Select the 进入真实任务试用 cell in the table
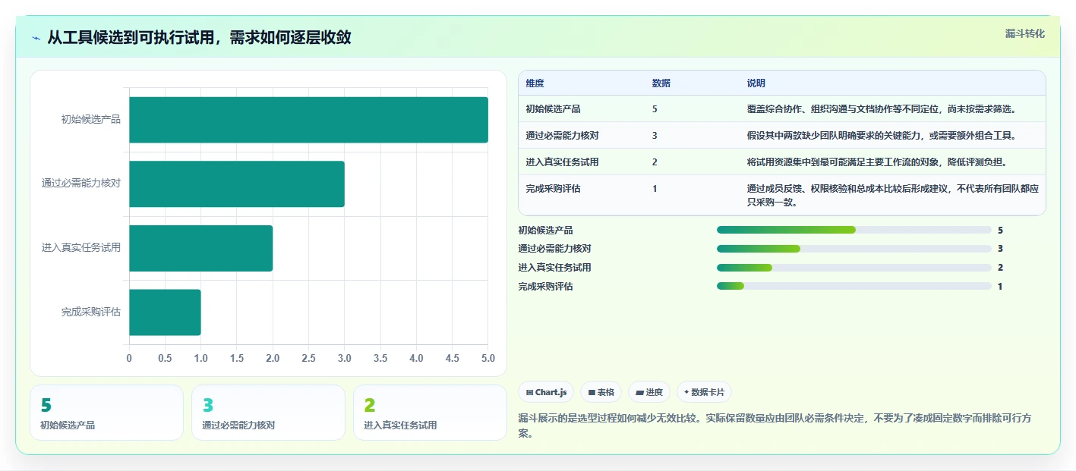 (x=562, y=162)
